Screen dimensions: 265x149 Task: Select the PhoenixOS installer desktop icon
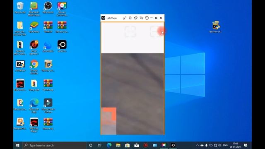pos(20,124)
